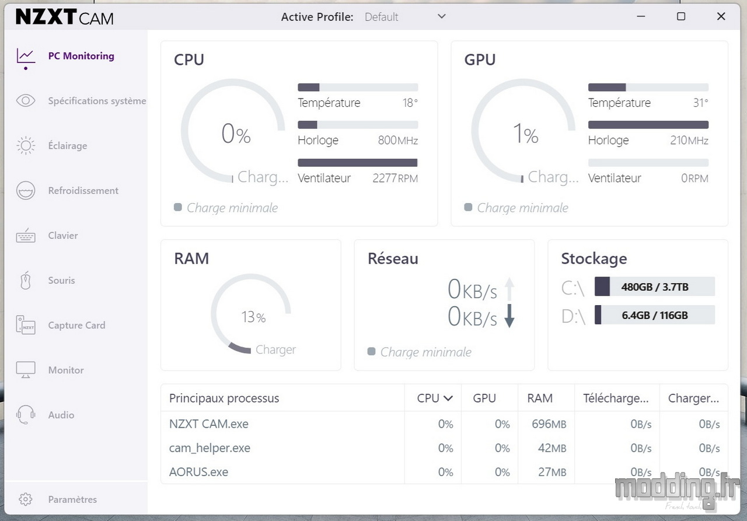Screen dimensions: 747x521
Task: Select the NZXT CAM.exe process row
Action: coord(209,424)
